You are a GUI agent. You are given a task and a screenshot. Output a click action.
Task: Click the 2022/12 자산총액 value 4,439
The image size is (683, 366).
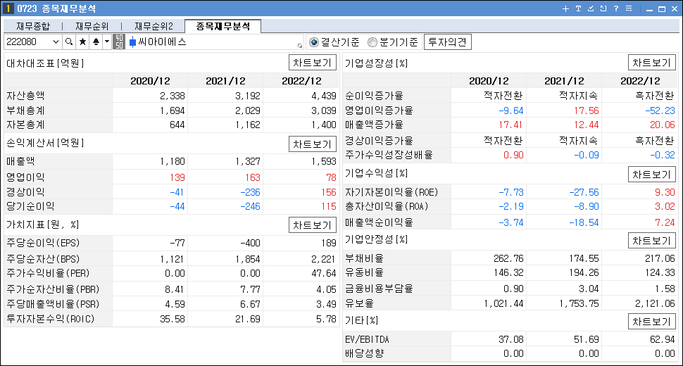(x=324, y=96)
